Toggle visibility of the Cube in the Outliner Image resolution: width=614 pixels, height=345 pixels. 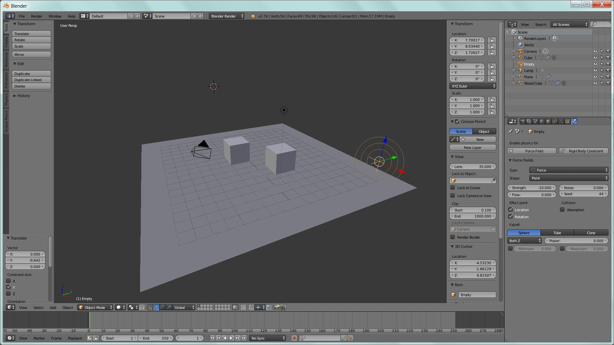click(595, 57)
